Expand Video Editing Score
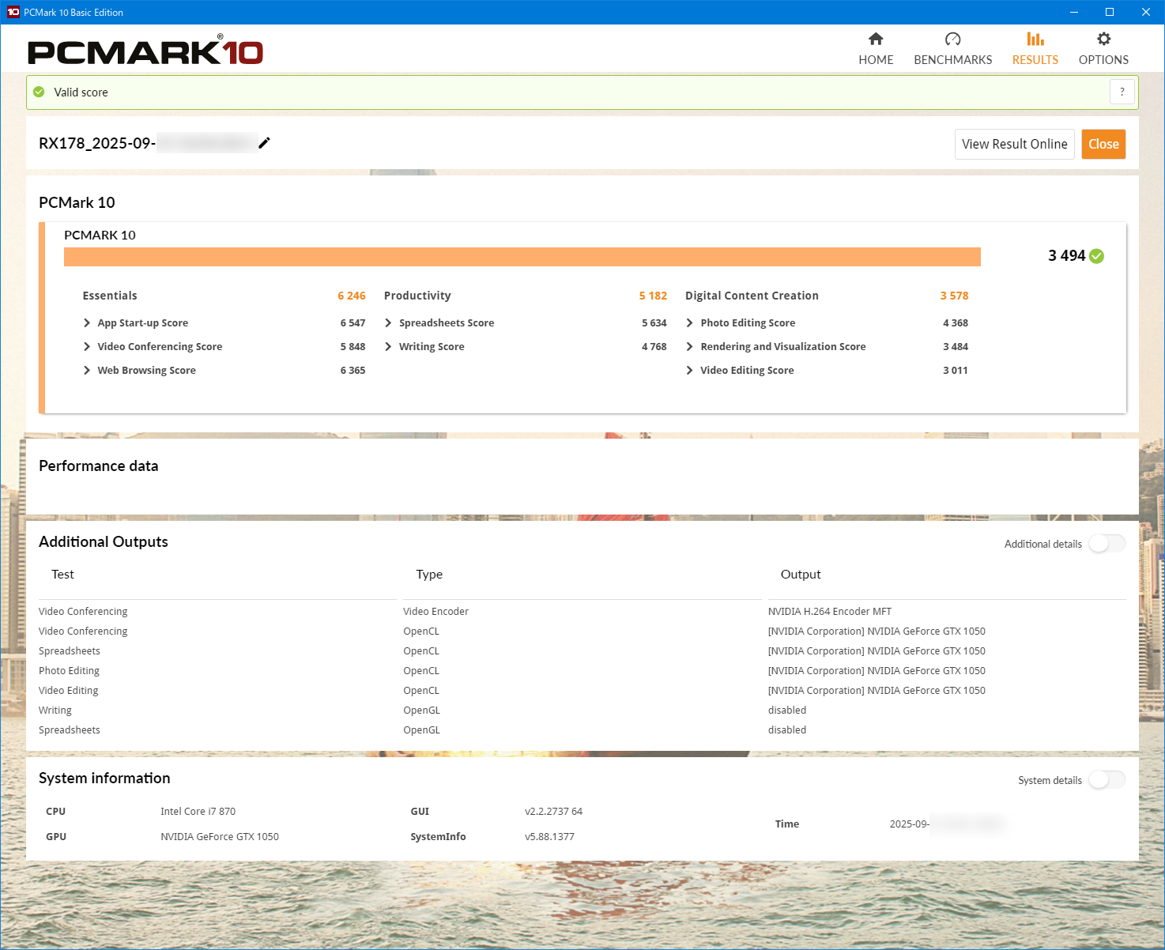Viewport: 1165px width, 950px height. [689, 370]
